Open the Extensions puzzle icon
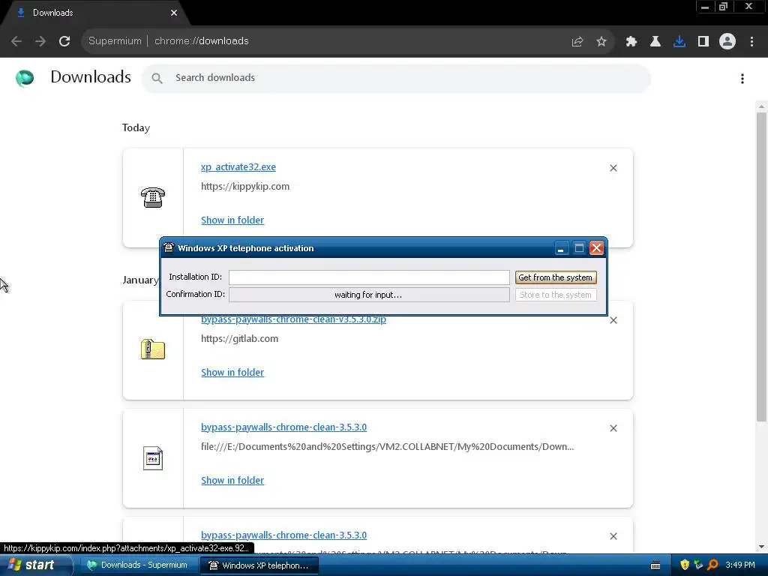The width and height of the screenshot is (768, 576). pyautogui.click(x=631, y=42)
